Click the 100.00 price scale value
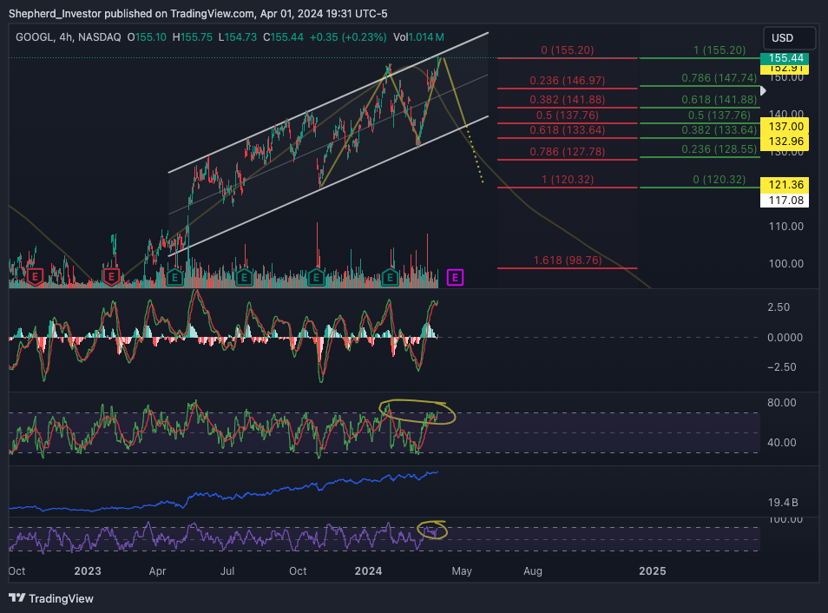 tap(785, 264)
